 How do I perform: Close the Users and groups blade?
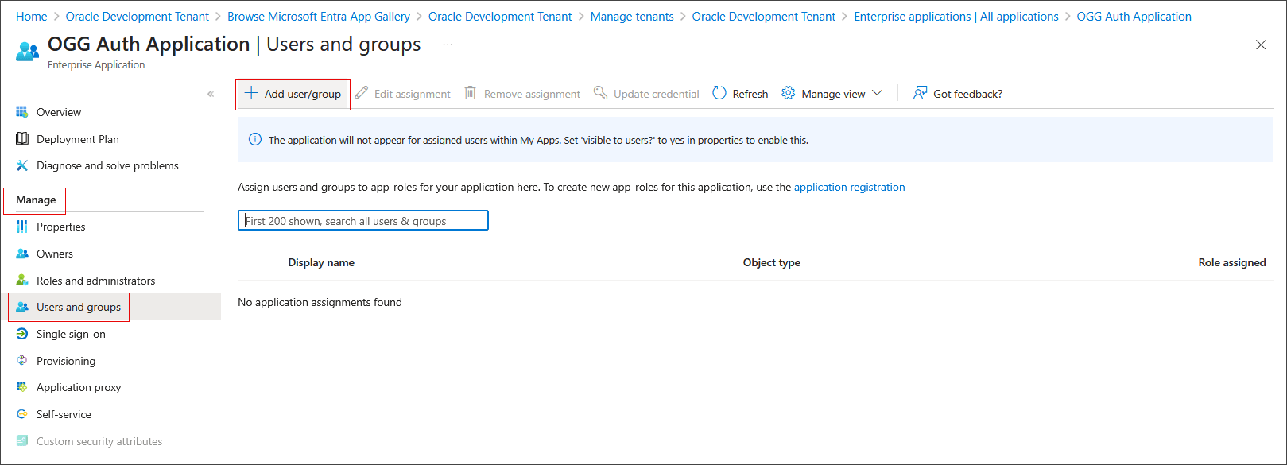1261,45
